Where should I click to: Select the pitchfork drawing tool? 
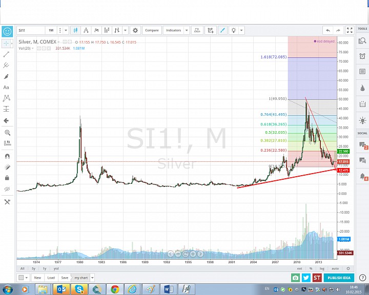click(6, 65)
